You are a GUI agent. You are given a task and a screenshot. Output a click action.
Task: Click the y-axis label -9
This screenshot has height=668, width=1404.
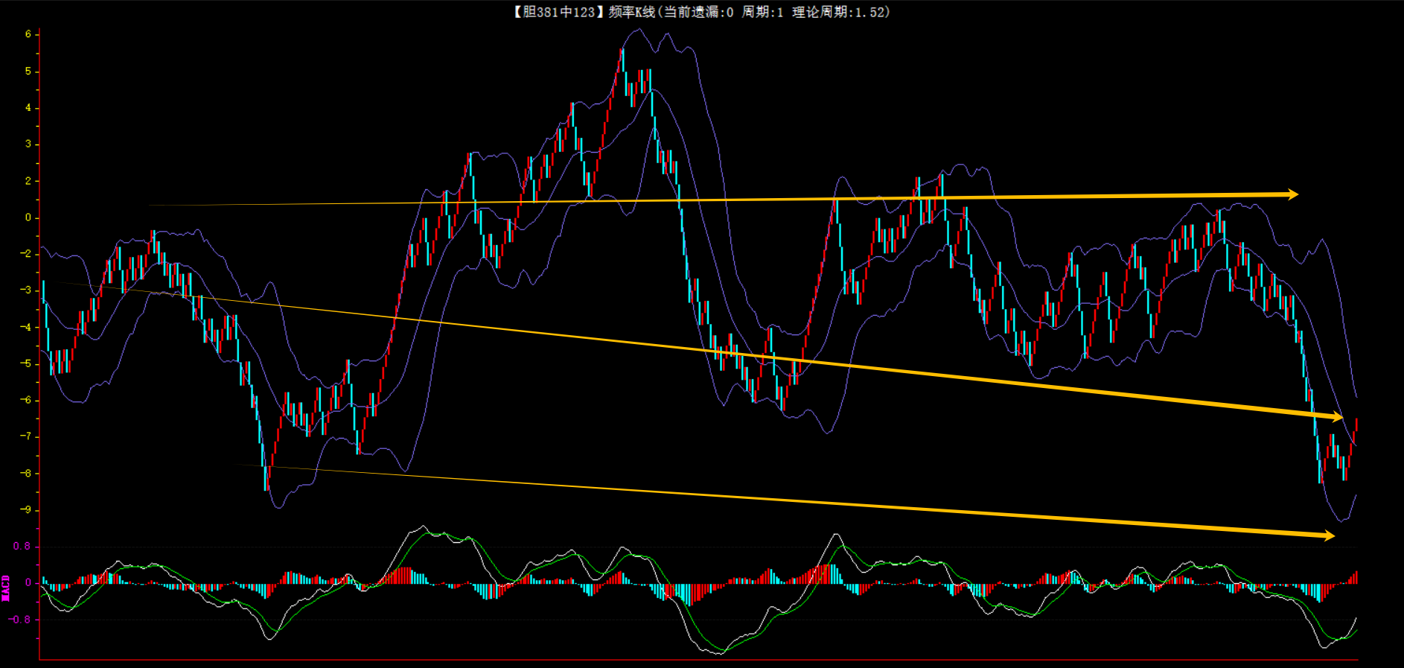coord(26,510)
